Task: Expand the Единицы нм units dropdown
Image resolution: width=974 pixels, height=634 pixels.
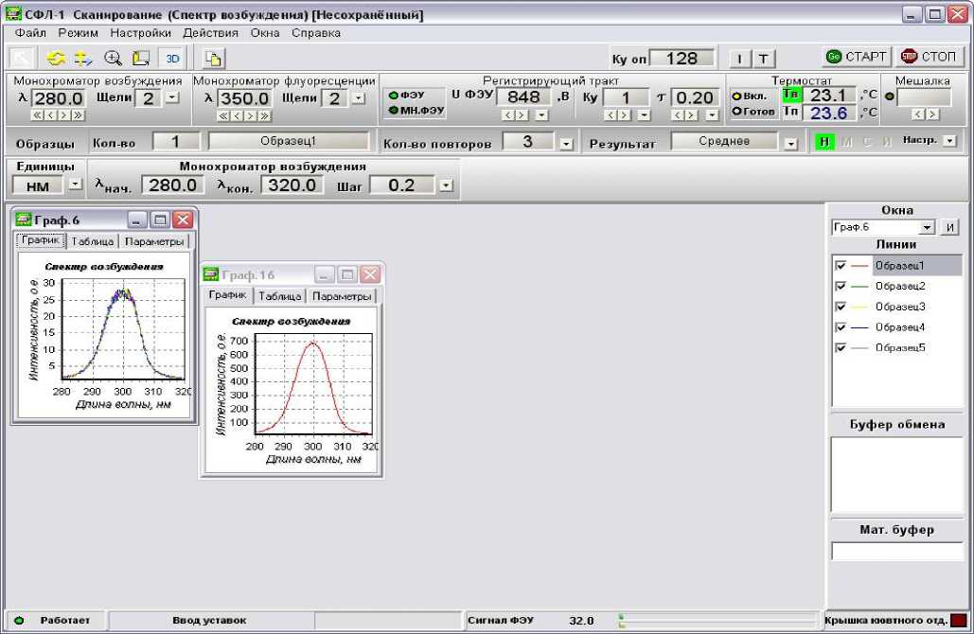Action: point(76,185)
